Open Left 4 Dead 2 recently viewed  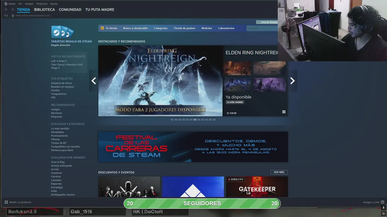click(59, 61)
